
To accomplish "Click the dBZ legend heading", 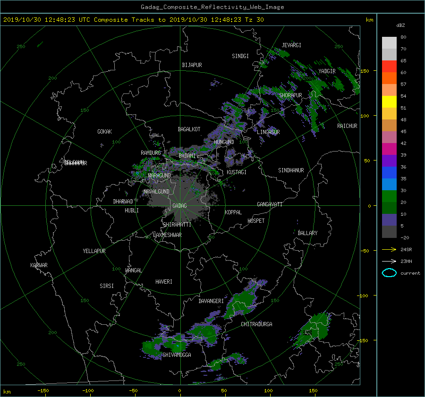I will coord(400,25).
